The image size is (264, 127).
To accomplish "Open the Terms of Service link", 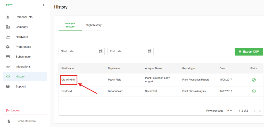I will 26,121.
